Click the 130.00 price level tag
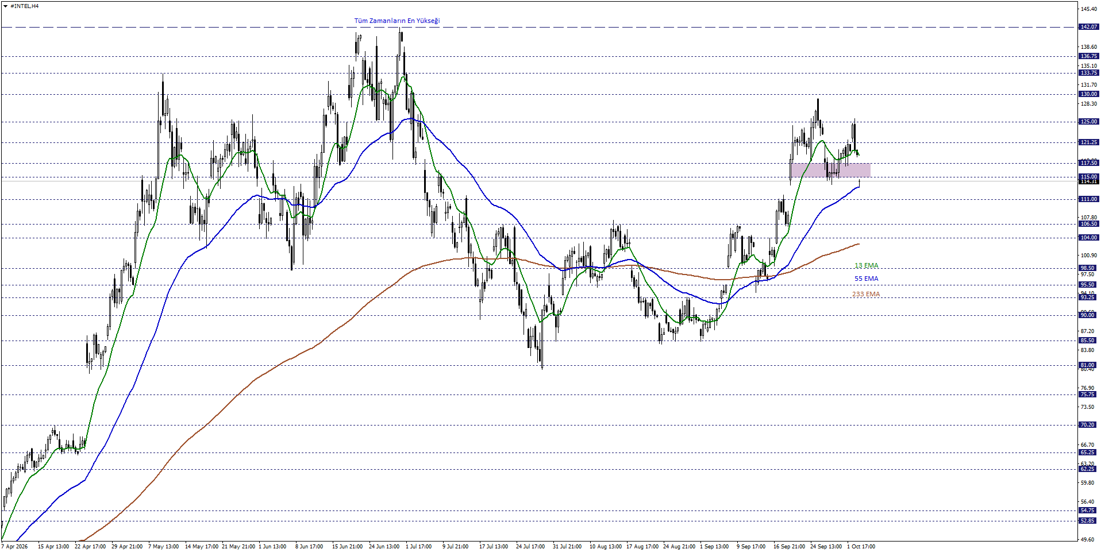The image size is (1101, 553). click(x=1089, y=94)
